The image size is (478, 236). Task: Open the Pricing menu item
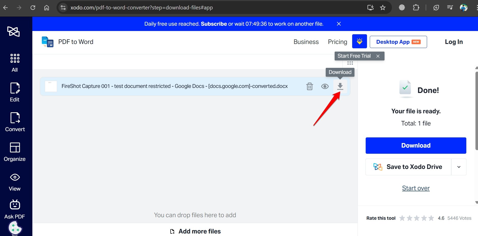coord(337,42)
